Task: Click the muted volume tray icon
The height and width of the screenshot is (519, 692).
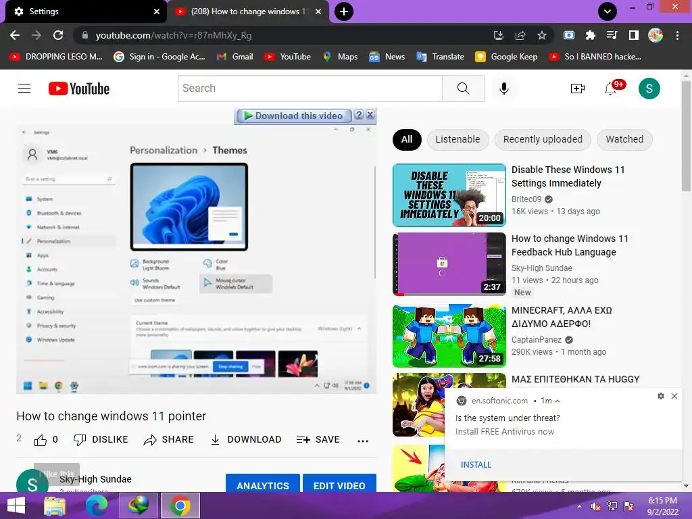Action: [x=596, y=506]
